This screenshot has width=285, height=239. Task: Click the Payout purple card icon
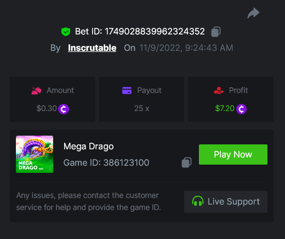[127, 90]
